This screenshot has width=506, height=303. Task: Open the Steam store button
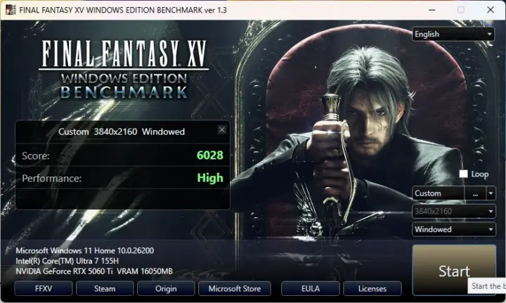[x=105, y=288]
